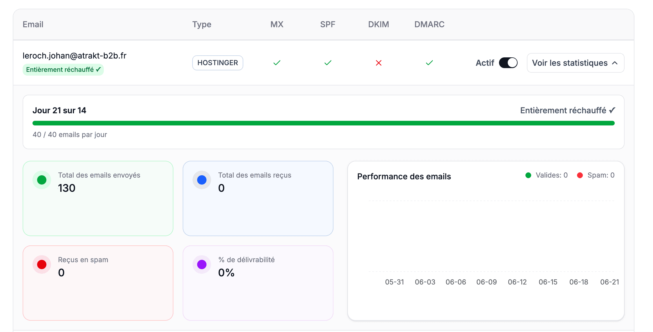This screenshot has height=332, width=653.
Task: Collapse the Voir les statistiques panel
Action: tap(575, 63)
